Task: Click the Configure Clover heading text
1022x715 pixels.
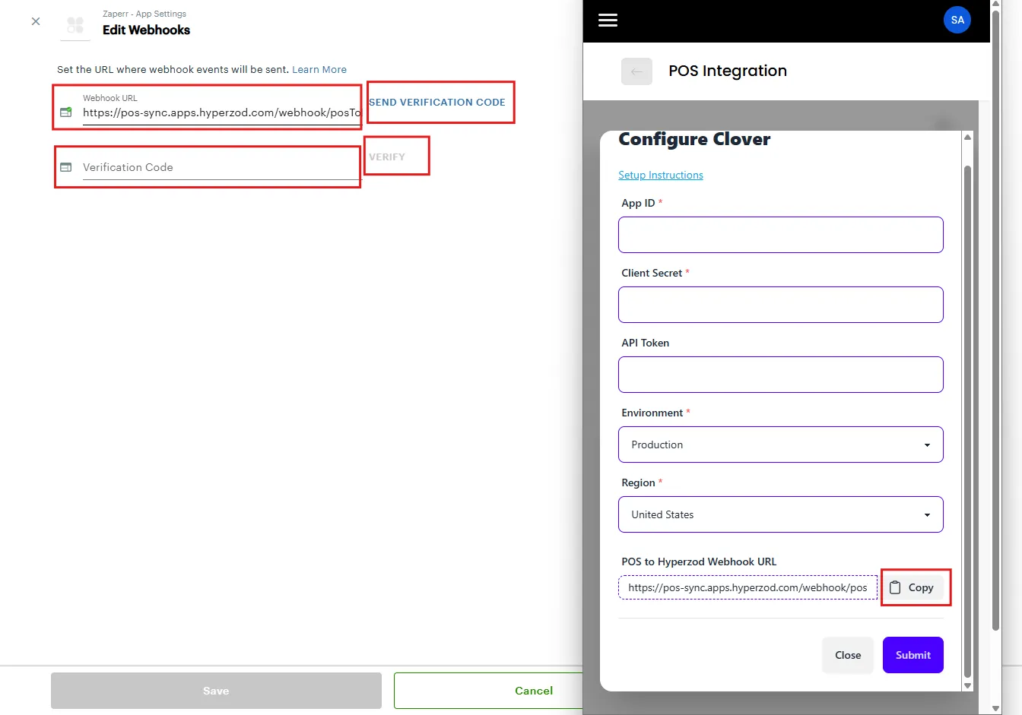Action: click(x=694, y=139)
